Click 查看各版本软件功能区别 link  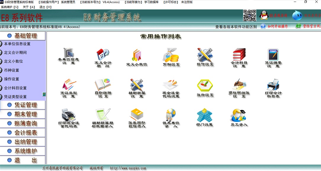[236, 27]
